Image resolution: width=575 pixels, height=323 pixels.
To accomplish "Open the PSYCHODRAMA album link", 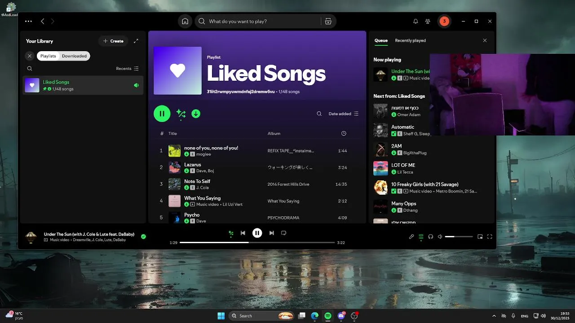I will pos(283,218).
